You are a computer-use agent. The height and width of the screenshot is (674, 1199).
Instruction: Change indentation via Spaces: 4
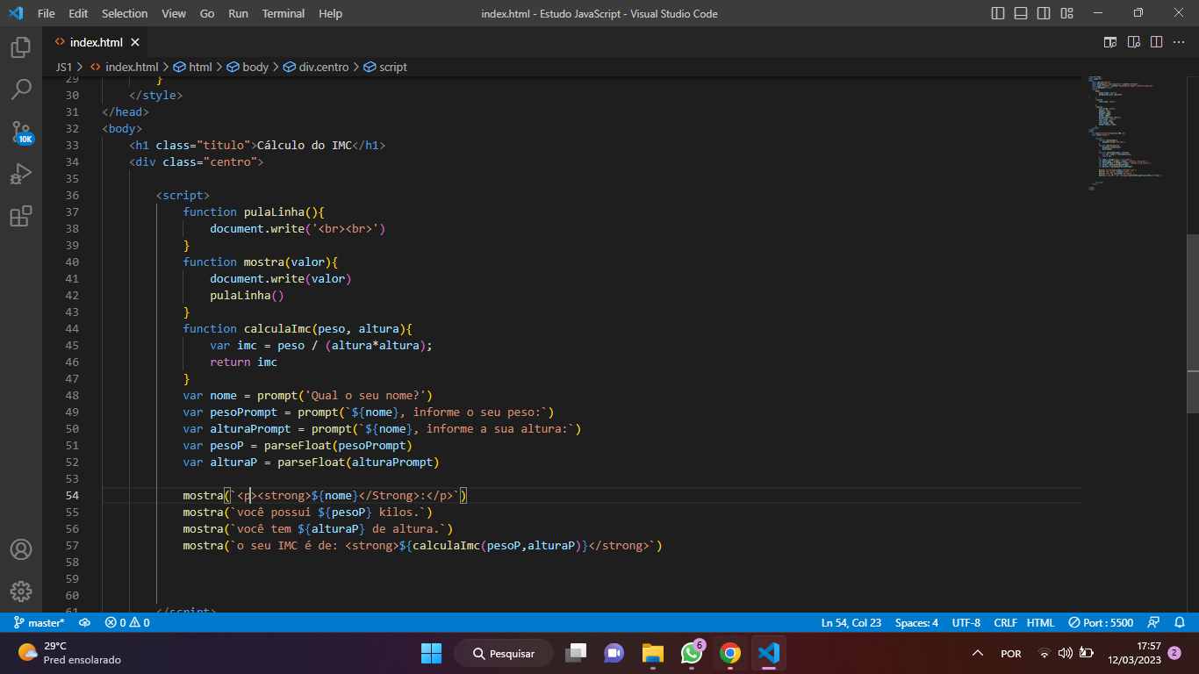click(916, 622)
